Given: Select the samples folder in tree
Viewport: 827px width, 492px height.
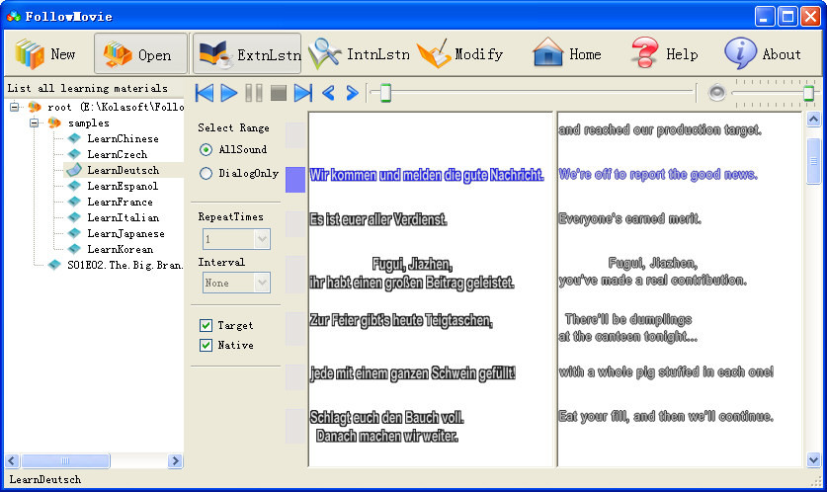Looking at the screenshot, I should point(89,123).
